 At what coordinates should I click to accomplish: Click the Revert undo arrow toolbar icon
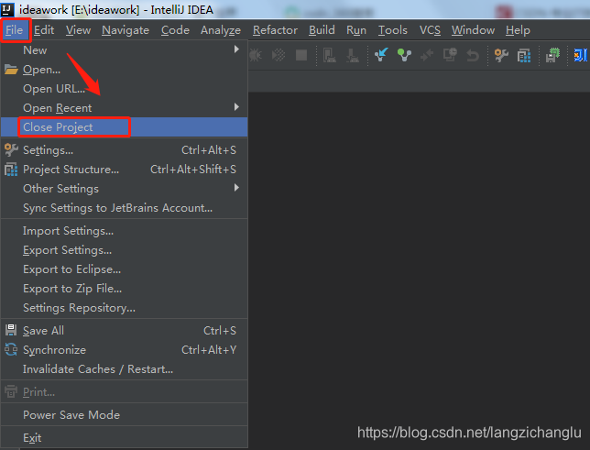pyautogui.click(x=473, y=55)
